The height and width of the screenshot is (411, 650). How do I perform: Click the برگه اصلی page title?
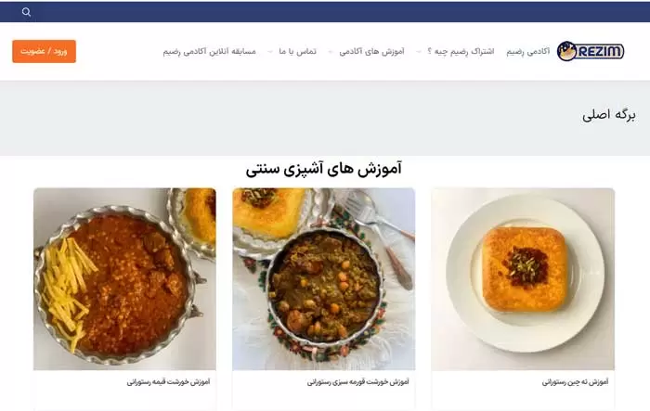coord(608,115)
